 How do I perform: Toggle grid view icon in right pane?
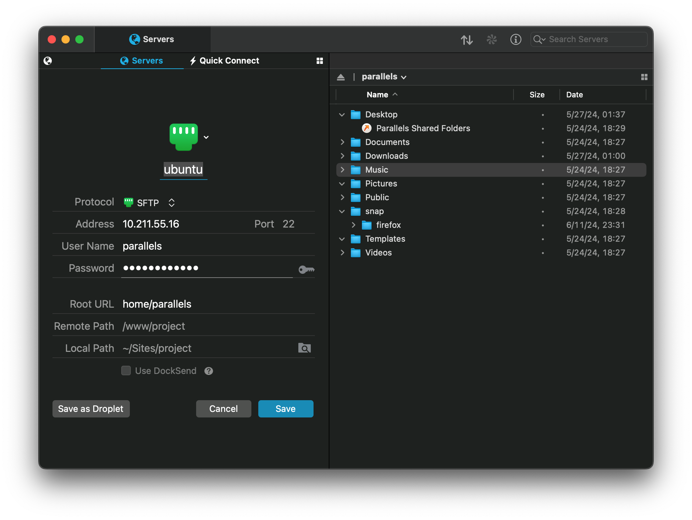pos(644,77)
